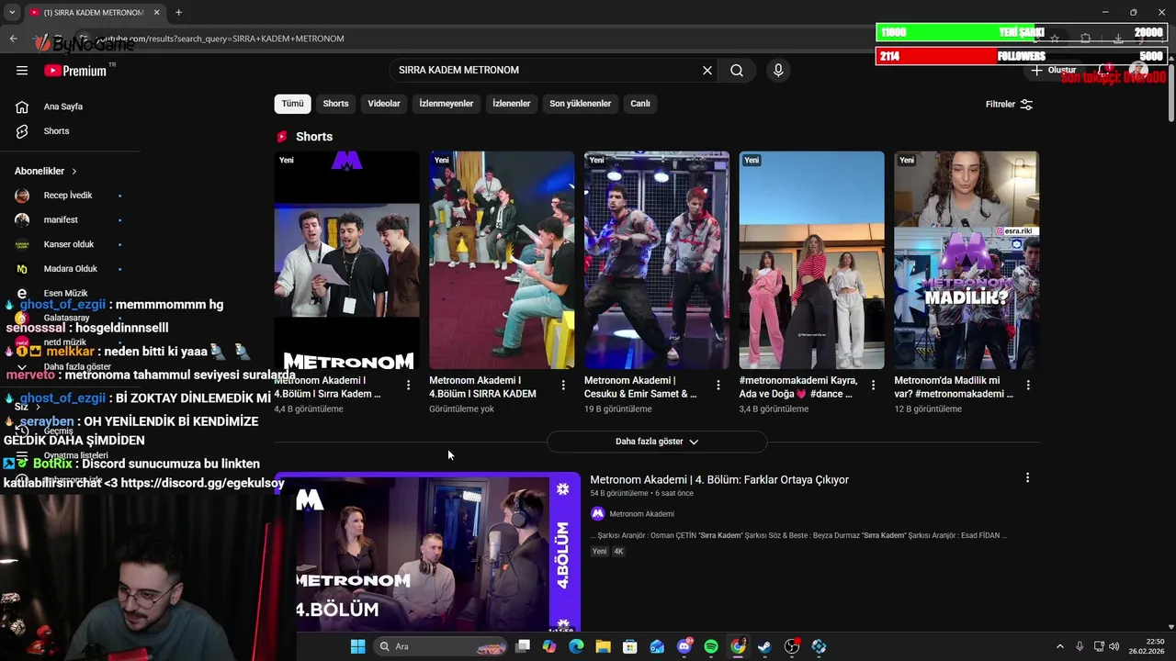1176x661 pixels.
Task: Click the YouTube Premium logo
Action: (x=77, y=71)
